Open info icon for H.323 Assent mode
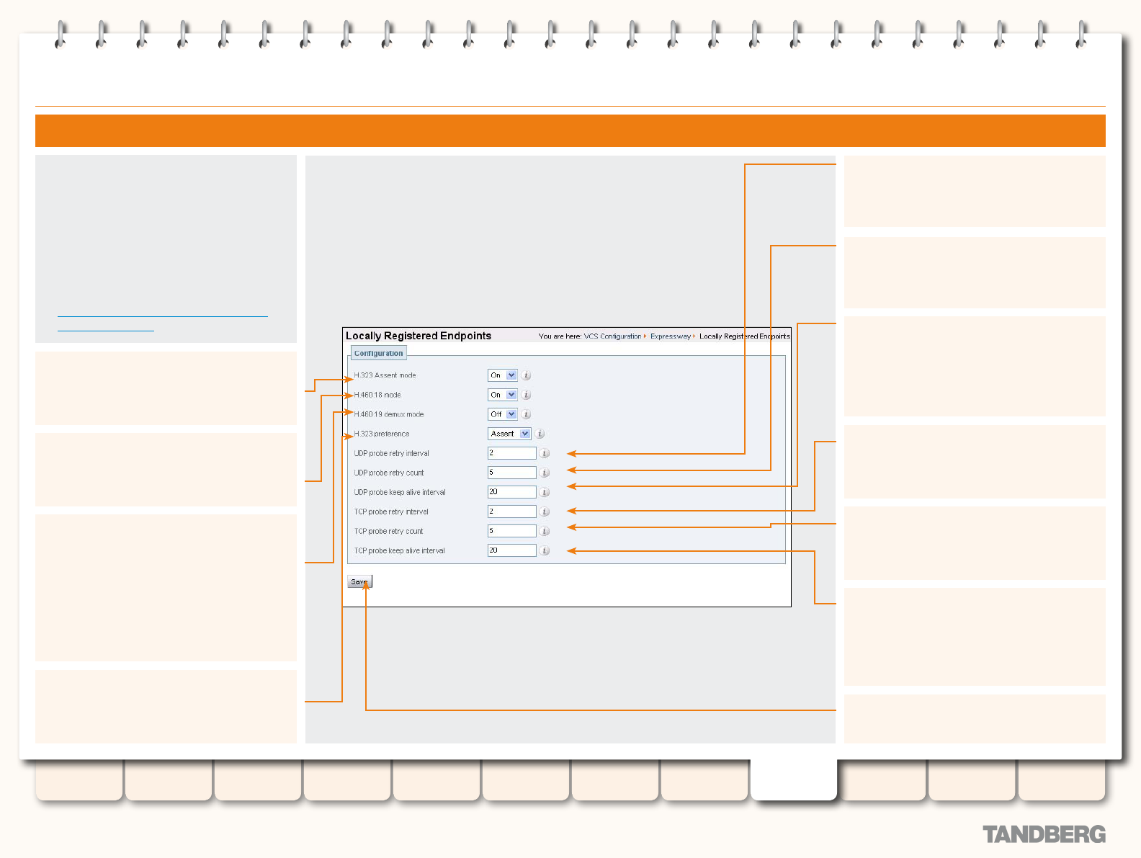The image size is (1141, 858). click(x=526, y=375)
